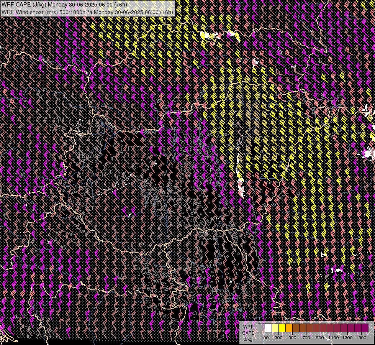Click the 1300 legend tick label
Viewport: 375px width, 345px height.
pyautogui.click(x=347, y=338)
